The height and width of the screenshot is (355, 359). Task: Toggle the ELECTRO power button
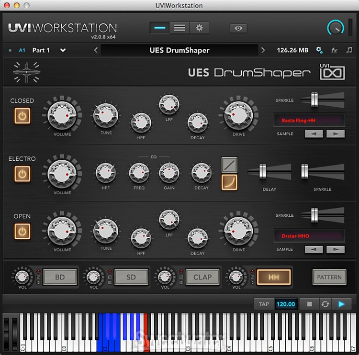(x=22, y=174)
